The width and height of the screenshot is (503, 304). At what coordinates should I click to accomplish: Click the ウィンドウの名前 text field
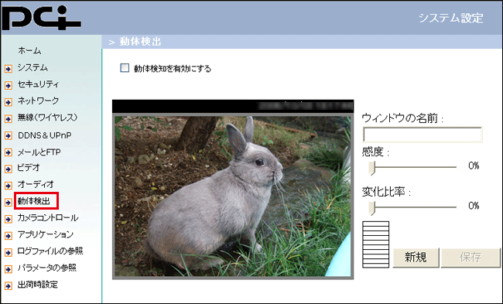[x=423, y=135]
